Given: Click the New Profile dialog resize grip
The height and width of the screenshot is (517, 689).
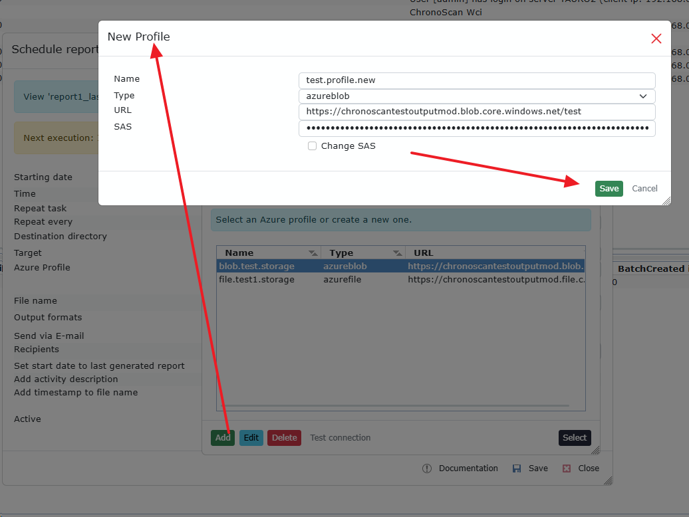Looking at the screenshot, I should (x=666, y=201).
